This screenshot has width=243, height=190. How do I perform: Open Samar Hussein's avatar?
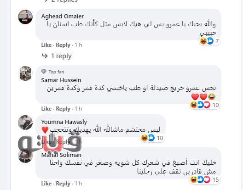(x=25, y=73)
